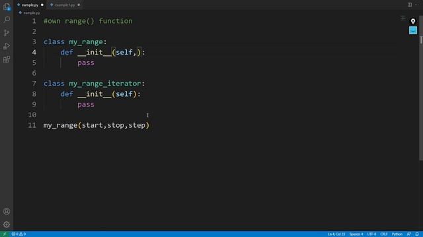423x237 pixels.
Task: Change end of line sequence CRLF
Action: (384, 234)
